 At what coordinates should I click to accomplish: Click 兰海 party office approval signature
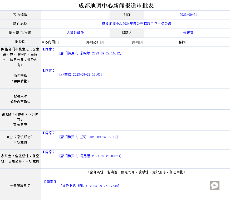tap(89, 137)
